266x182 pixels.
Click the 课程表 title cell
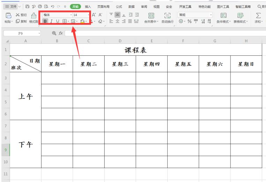[136, 50]
